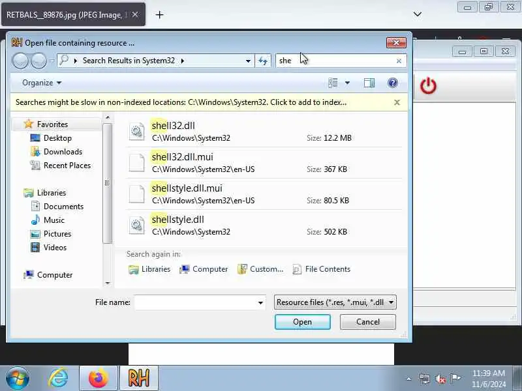This screenshot has height=391, width=522.
Task: Select the shellstyle.dll file icon
Action: (137, 225)
